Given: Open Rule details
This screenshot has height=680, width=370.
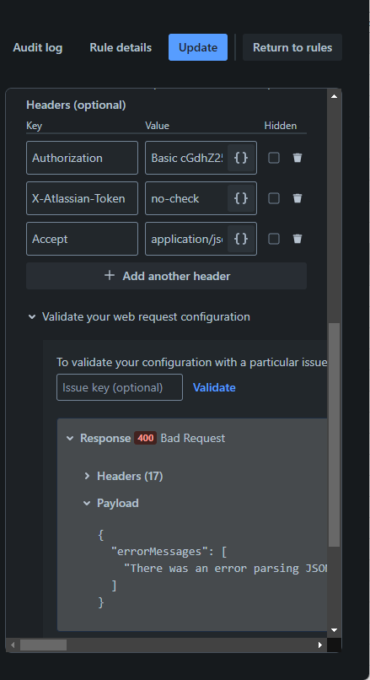Looking at the screenshot, I should [121, 47].
